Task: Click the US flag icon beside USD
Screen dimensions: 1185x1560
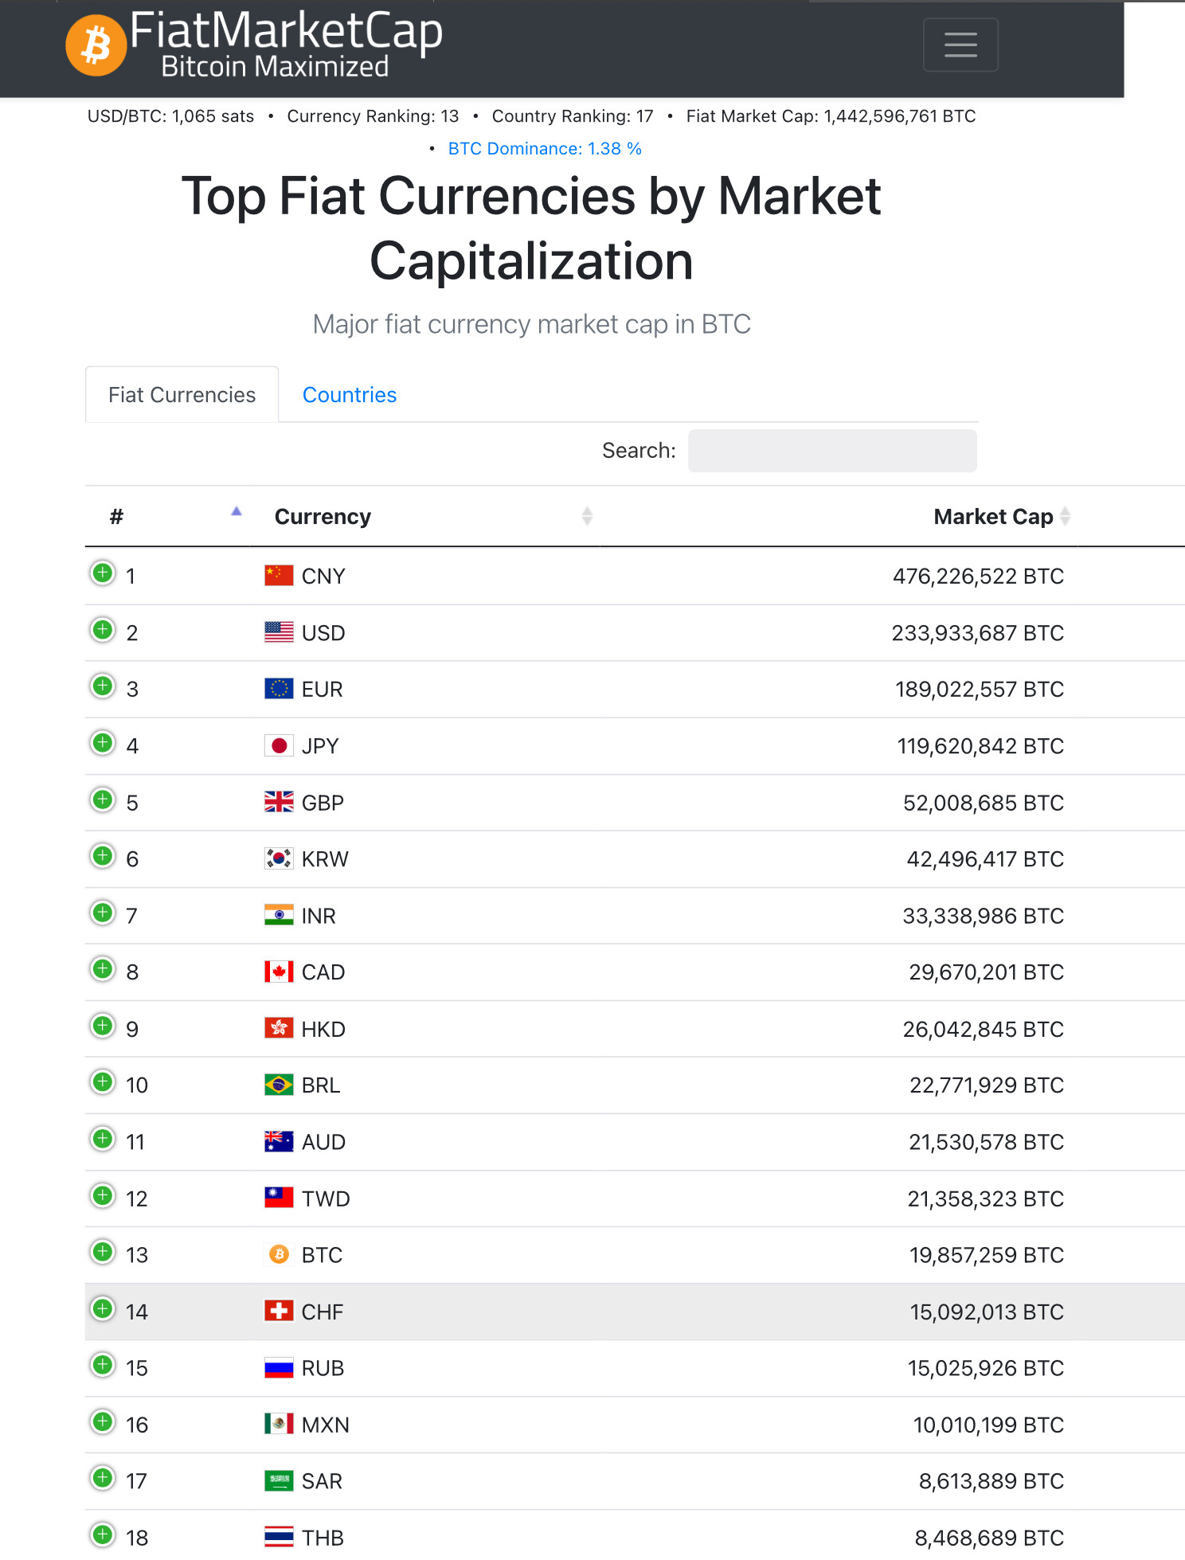Action: (x=279, y=632)
